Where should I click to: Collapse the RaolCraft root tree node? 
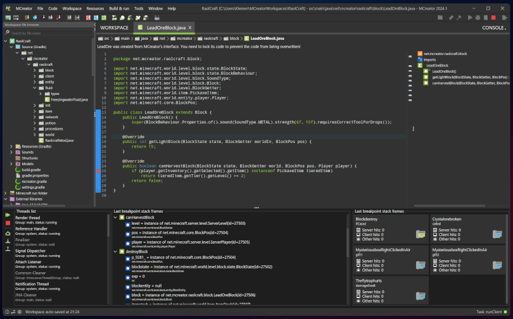pos(6,41)
